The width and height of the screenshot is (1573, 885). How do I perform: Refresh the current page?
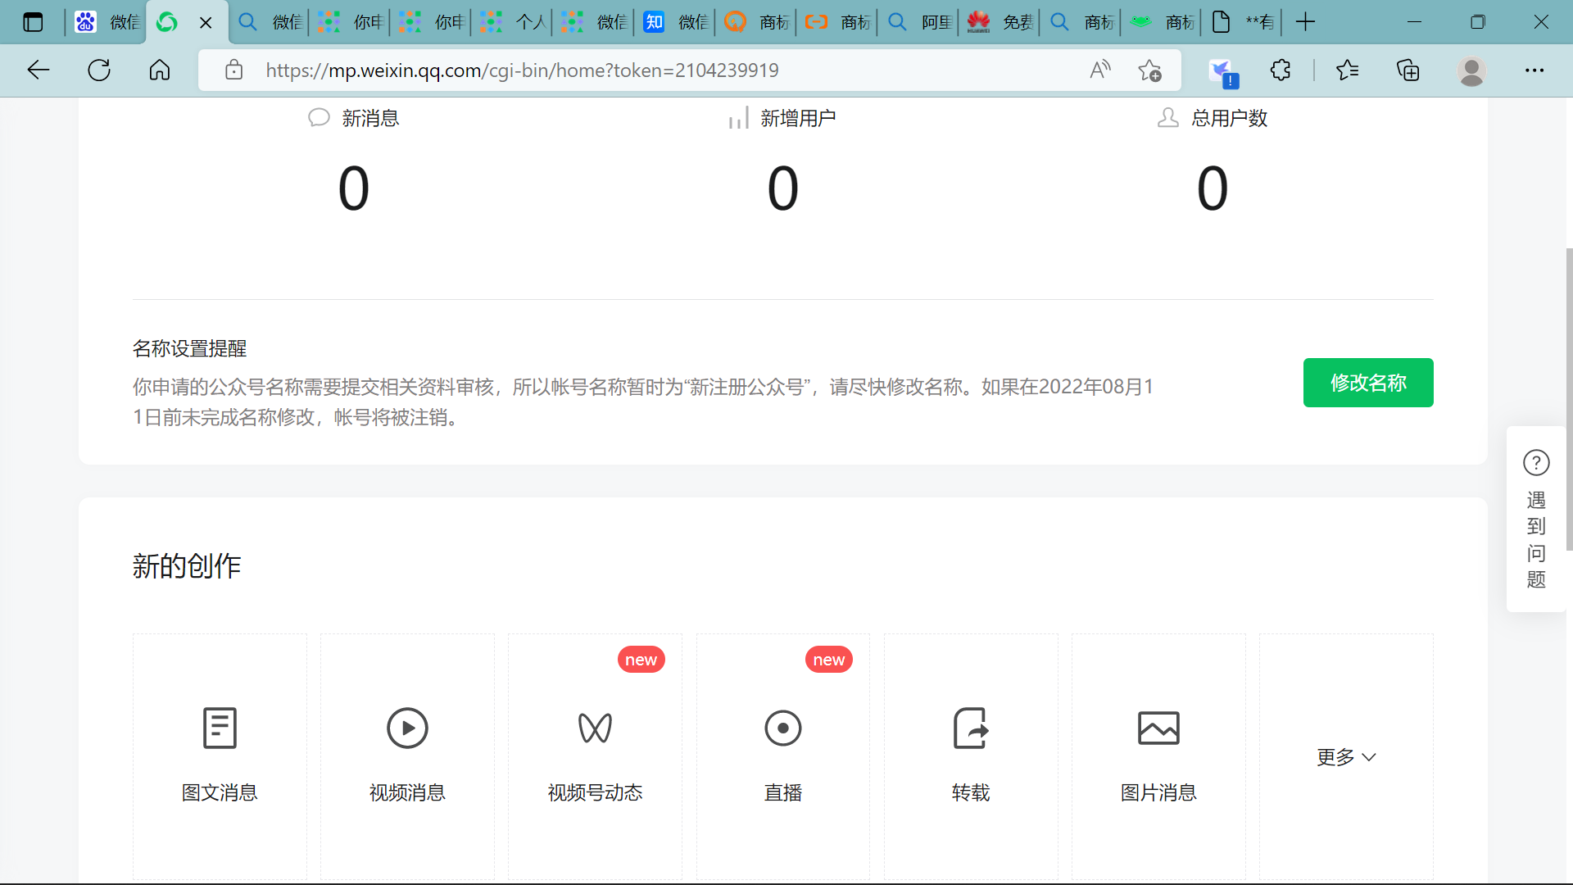pos(99,70)
